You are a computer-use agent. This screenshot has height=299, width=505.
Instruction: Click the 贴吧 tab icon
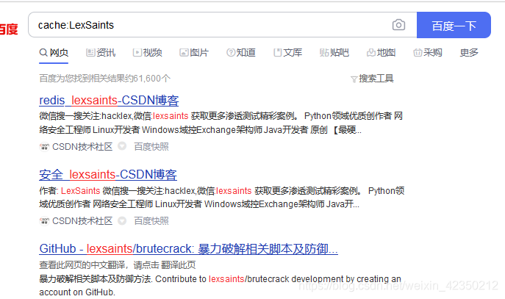(x=324, y=52)
